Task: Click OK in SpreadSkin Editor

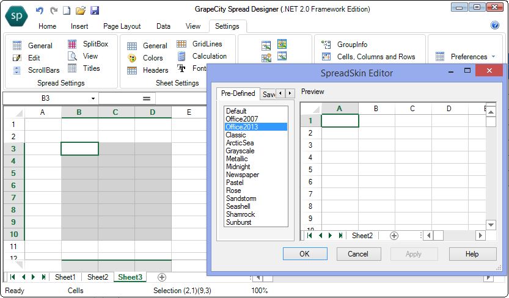Action: pos(305,254)
